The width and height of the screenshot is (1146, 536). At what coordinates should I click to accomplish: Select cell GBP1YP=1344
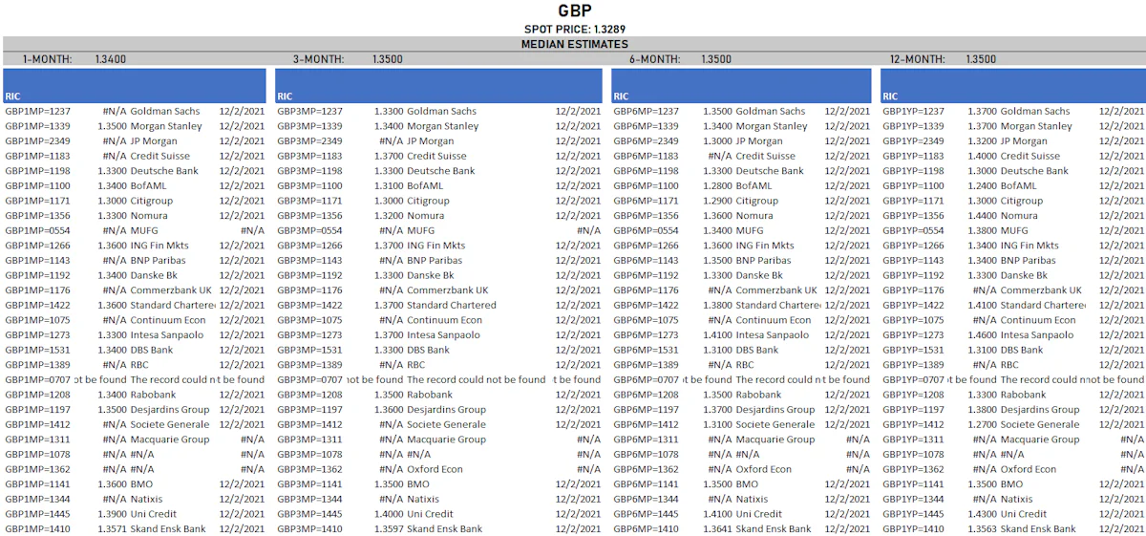coord(913,499)
